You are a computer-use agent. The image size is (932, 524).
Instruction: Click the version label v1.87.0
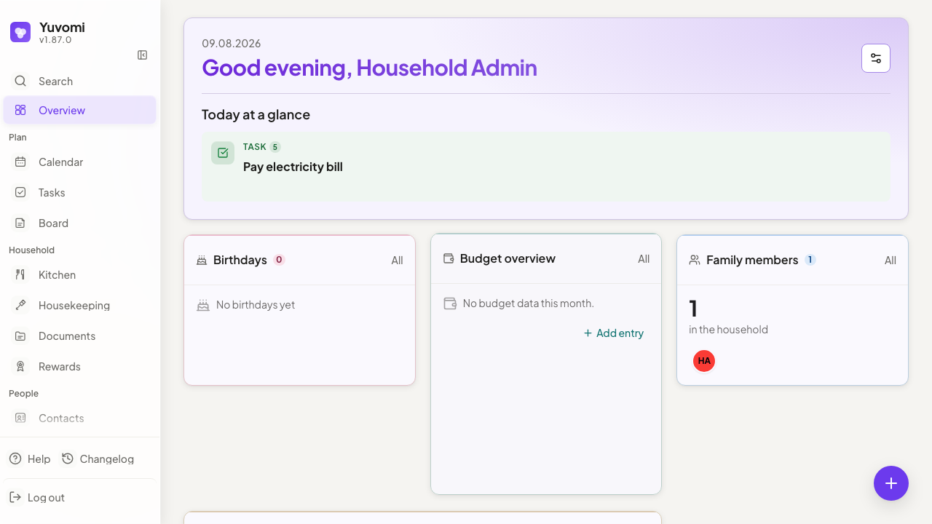[x=55, y=40]
